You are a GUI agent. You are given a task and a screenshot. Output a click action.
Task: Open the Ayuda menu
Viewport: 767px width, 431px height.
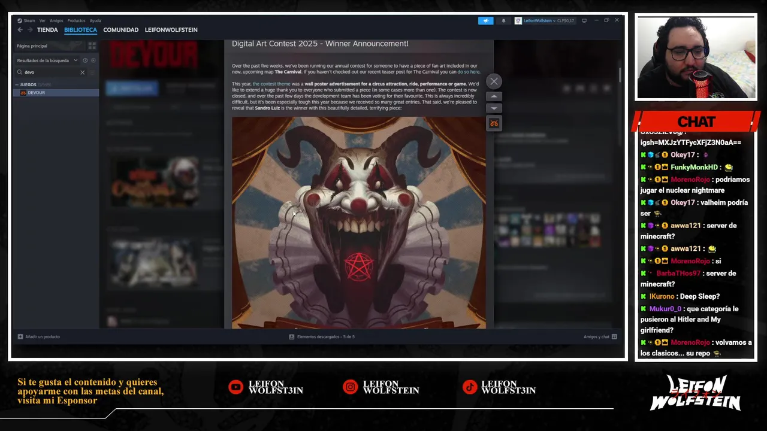tap(95, 20)
